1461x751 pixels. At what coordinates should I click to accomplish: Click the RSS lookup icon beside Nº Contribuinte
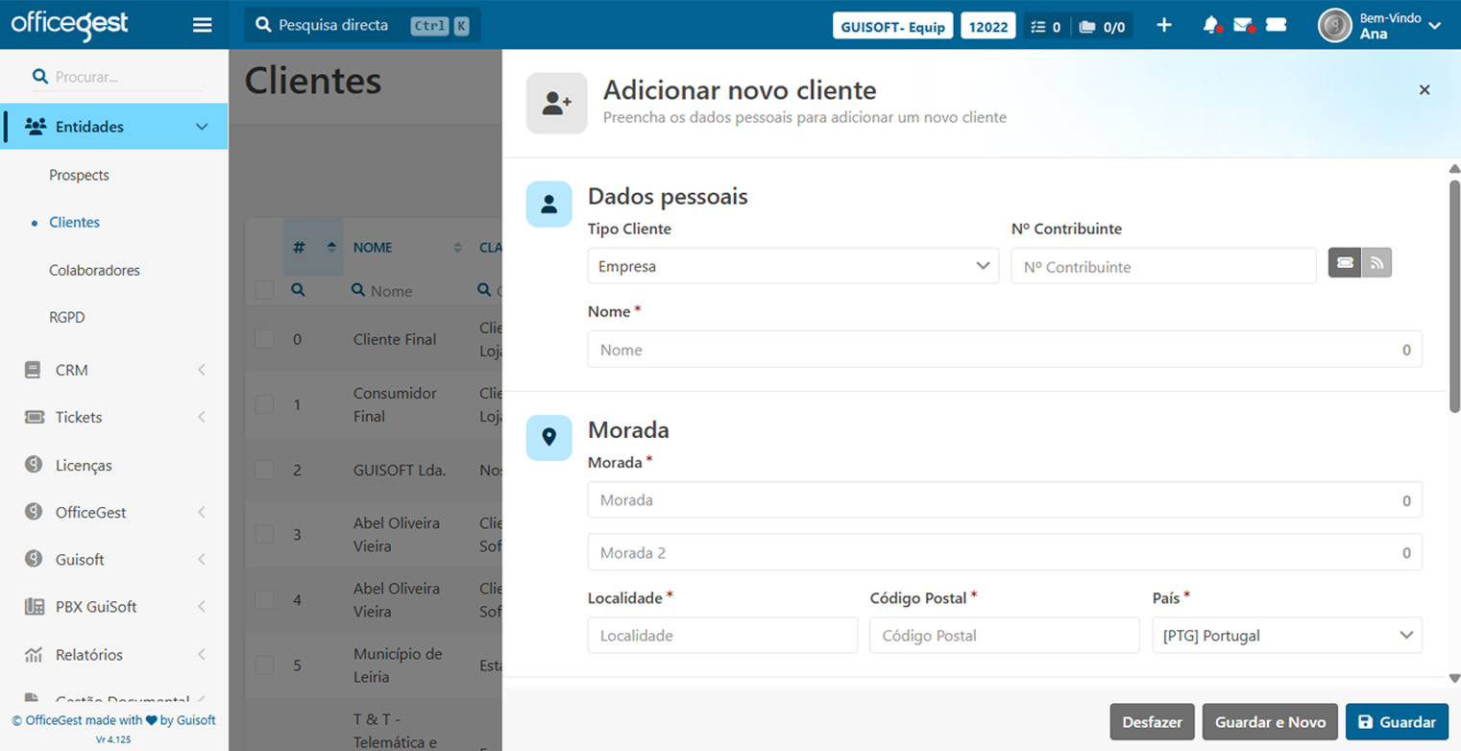pyautogui.click(x=1376, y=262)
